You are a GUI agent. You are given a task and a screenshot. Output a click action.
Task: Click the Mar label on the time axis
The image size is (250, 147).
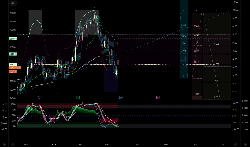(107, 144)
